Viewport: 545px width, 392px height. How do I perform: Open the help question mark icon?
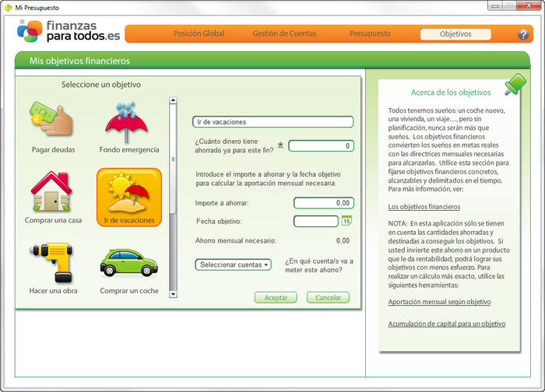[x=523, y=34]
